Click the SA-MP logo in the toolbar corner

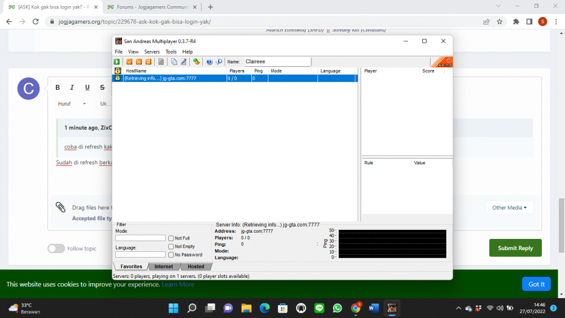tap(441, 62)
